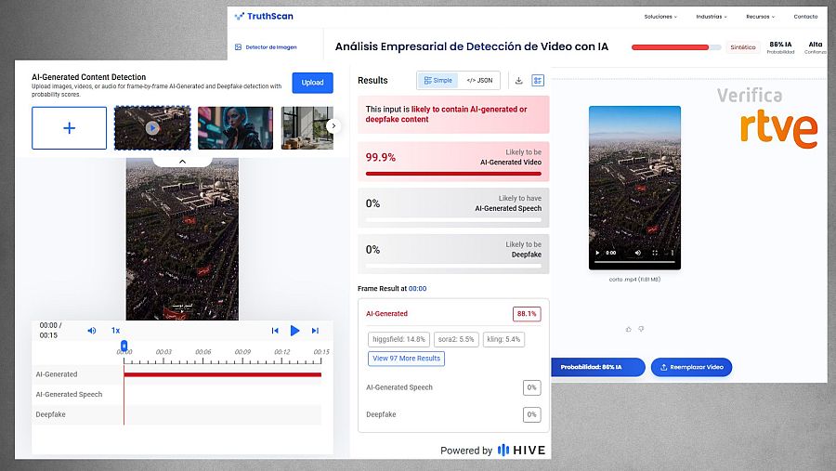
Task: Select the AI-Generated Speech timeline row
Action: point(176,394)
